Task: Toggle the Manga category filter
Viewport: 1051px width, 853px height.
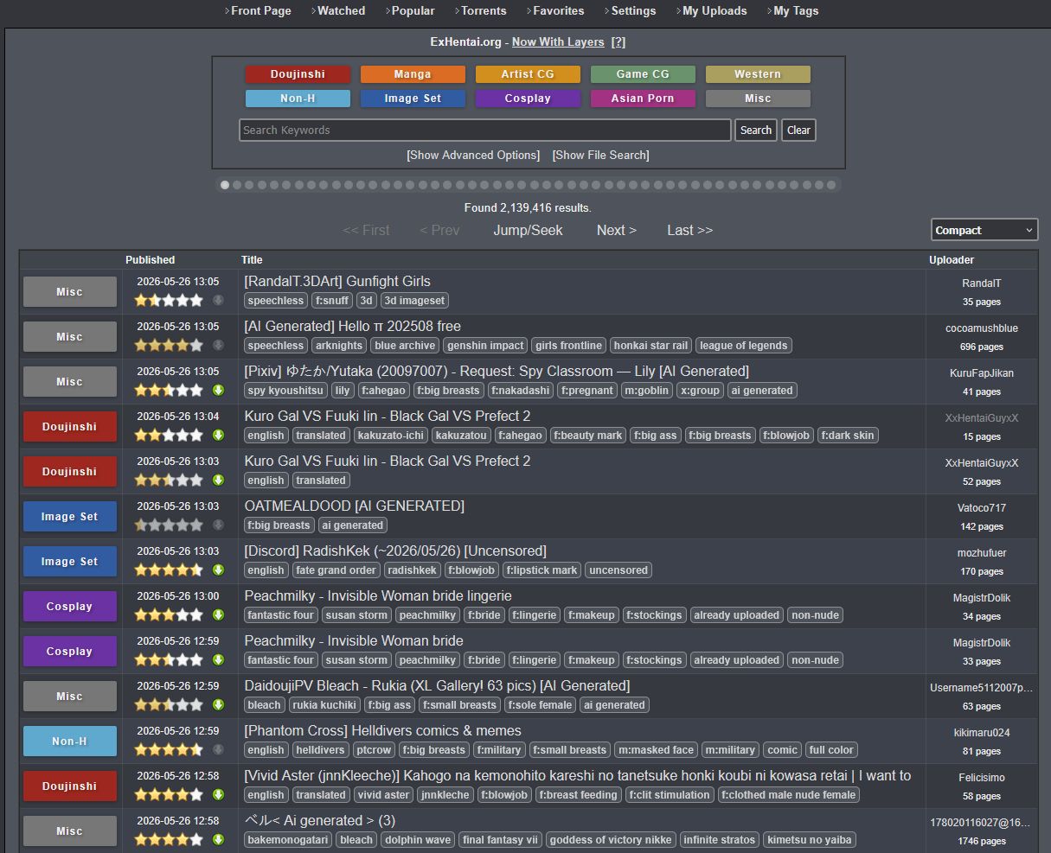Action: [x=413, y=74]
